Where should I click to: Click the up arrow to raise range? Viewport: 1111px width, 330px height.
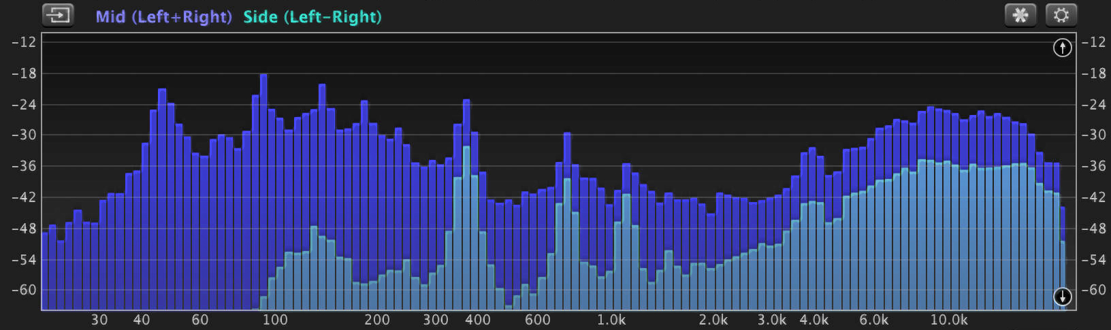point(1062,48)
